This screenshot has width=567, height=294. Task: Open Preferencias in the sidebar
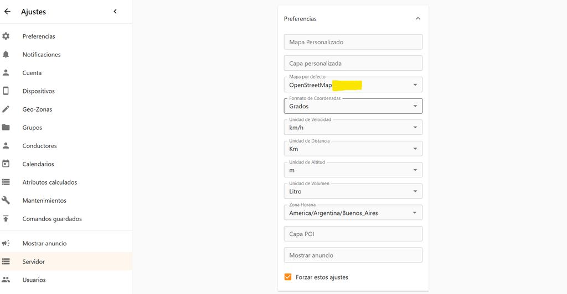coord(39,36)
